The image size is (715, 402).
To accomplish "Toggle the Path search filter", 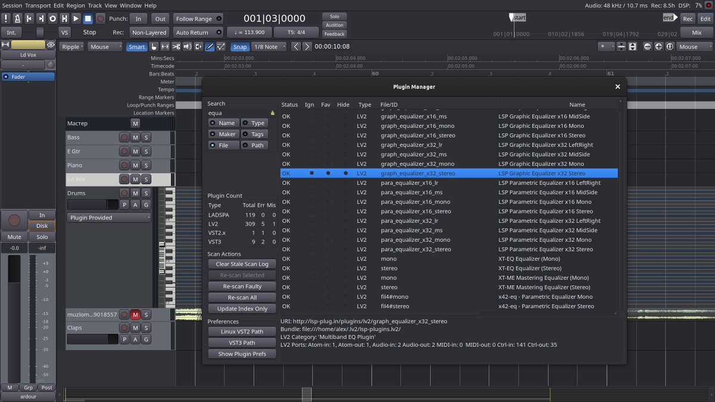I will point(254,145).
